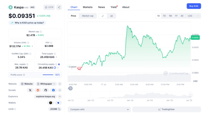Copy the UCID 20396 value
Screen dimensions: 202x115
59,109
